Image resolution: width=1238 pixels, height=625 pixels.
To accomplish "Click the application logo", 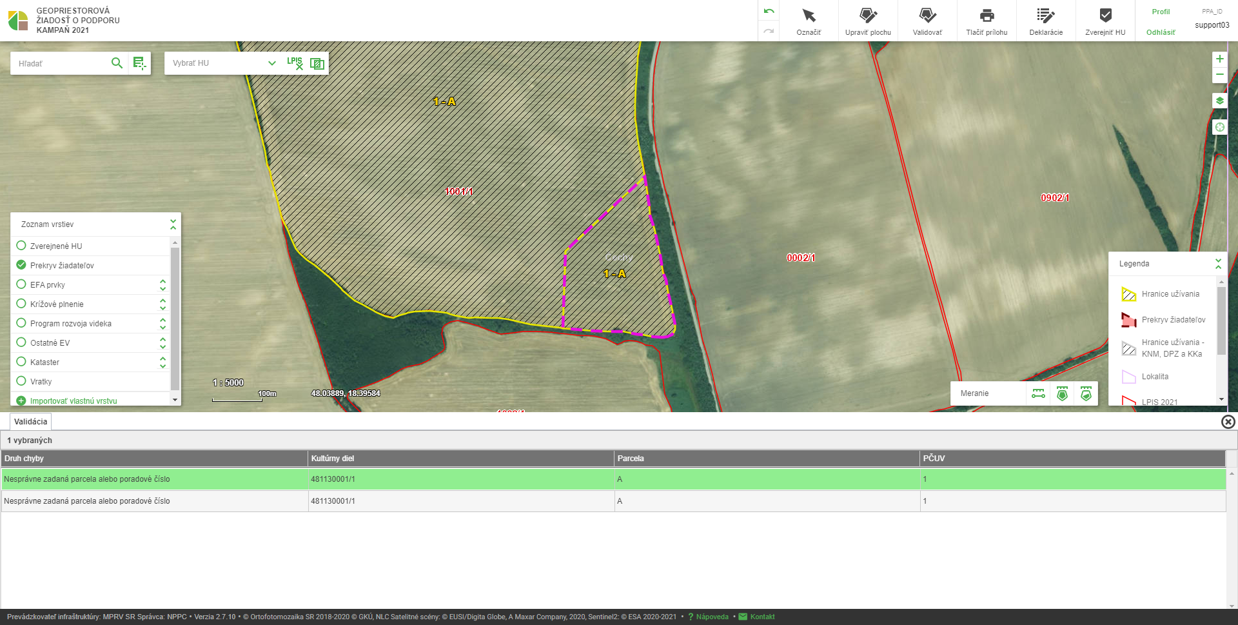I will pyautogui.click(x=18, y=21).
